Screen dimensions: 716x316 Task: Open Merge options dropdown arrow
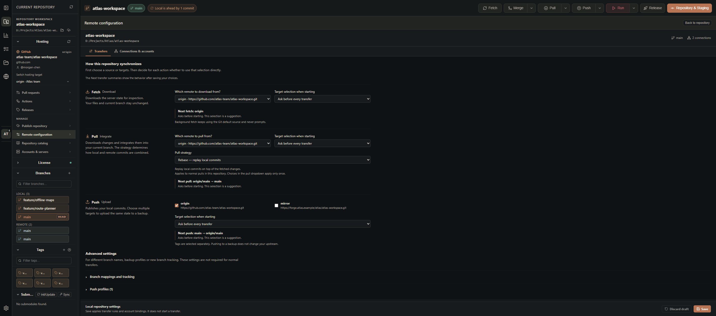[531, 8]
